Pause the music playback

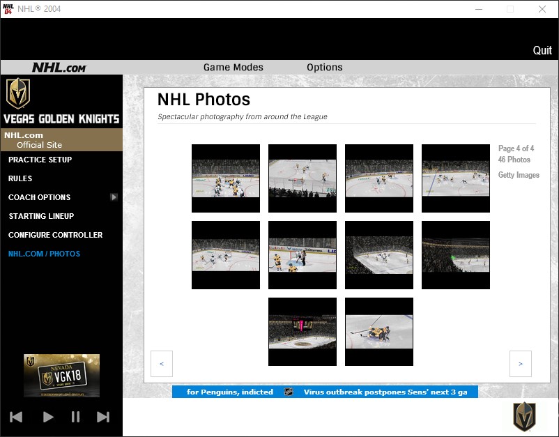pos(75,417)
